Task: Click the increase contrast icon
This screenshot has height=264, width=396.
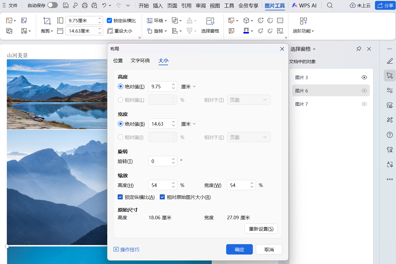Action: 260,20
